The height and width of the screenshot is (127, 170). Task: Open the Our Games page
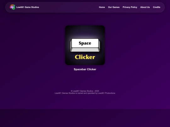pyautogui.click(x=114, y=7)
